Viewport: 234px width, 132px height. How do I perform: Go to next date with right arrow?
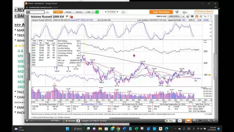coord(118,12)
